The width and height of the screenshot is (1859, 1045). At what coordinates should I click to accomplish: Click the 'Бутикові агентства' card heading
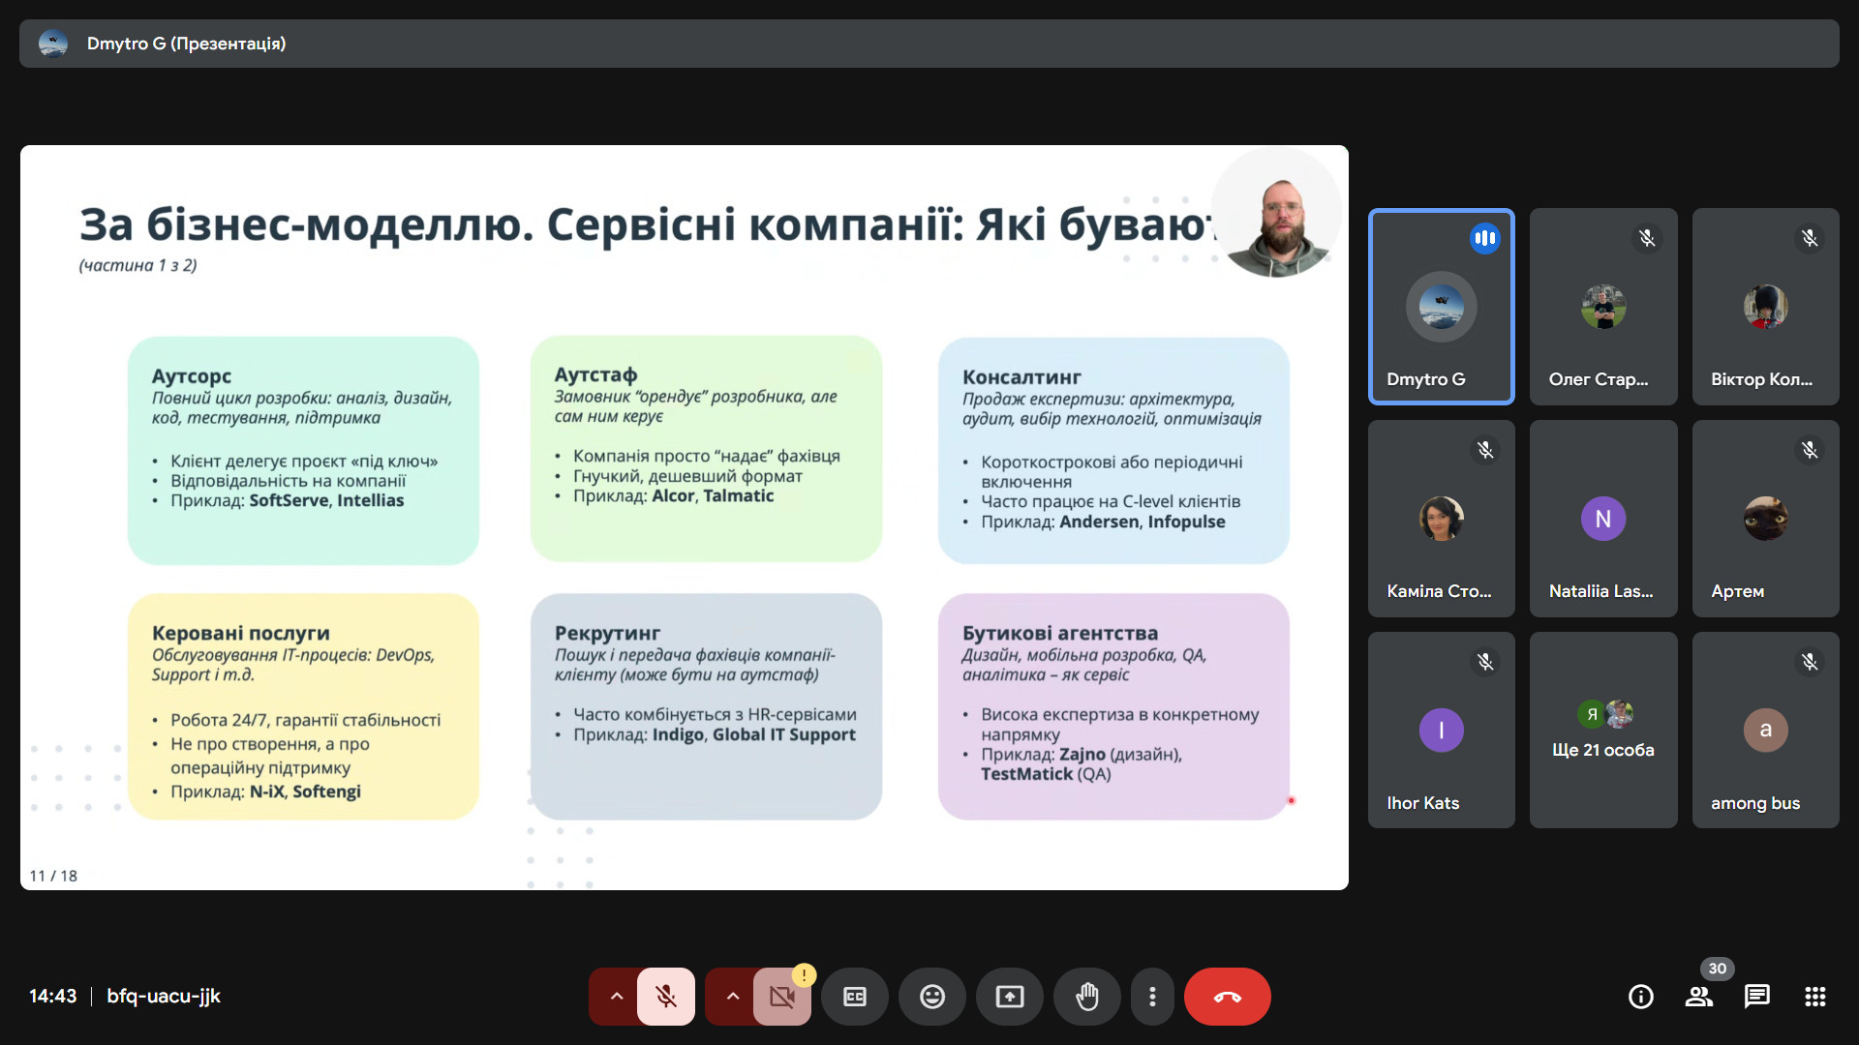click(x=1060, y=633)
